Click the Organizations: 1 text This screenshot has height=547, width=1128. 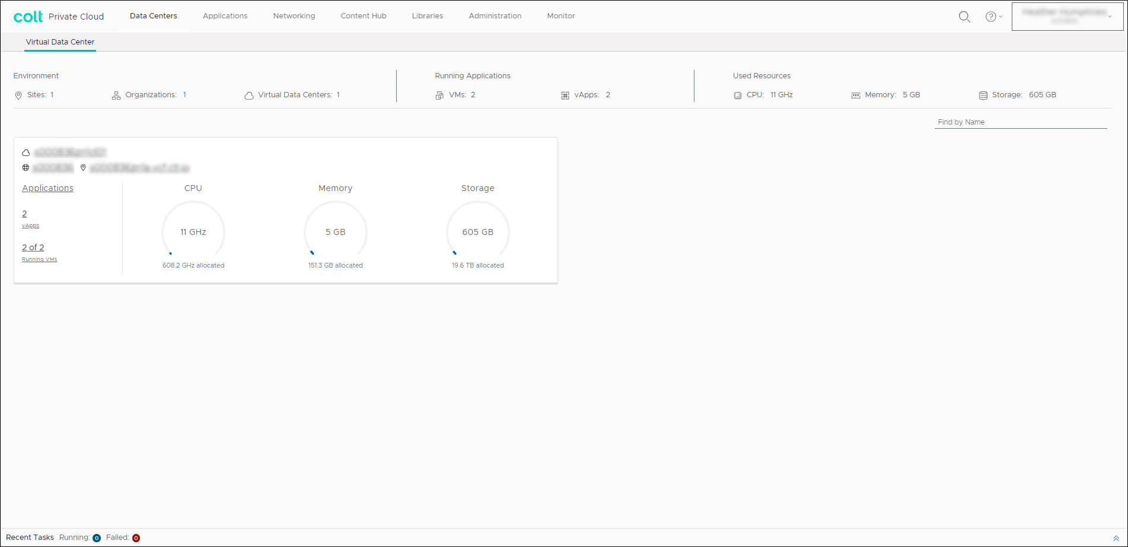click(156, 95)
